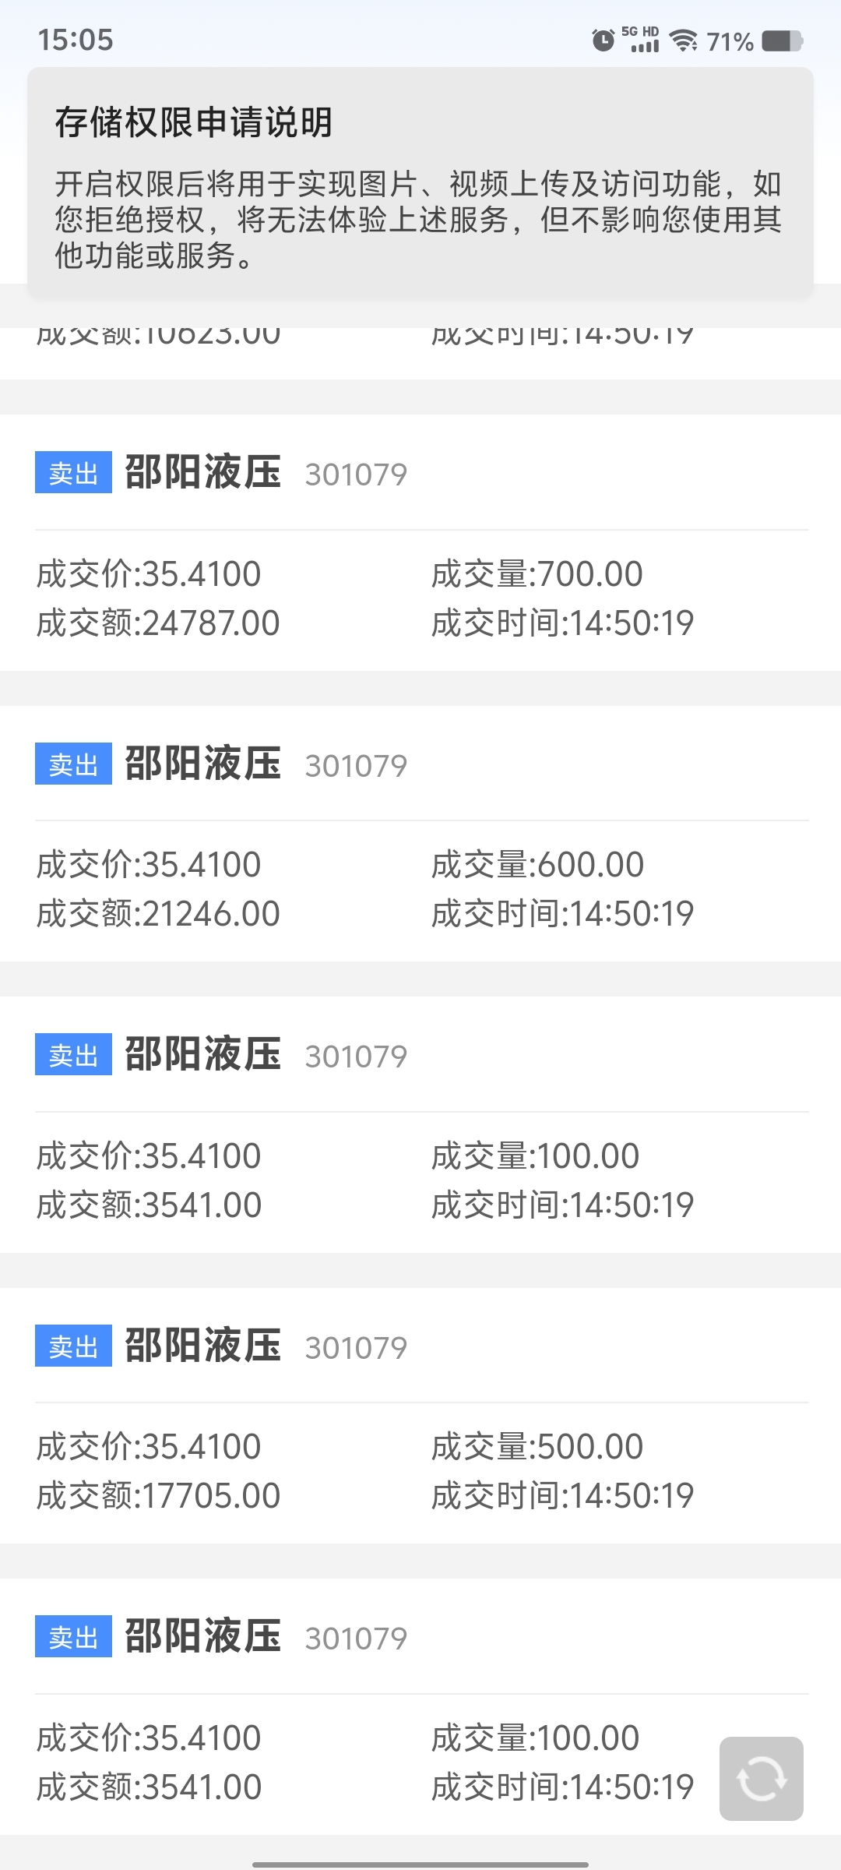Select the 邵阳液压 trade with 成交额 17705.00
The image size is (841, 1870).
[420, 1416]
